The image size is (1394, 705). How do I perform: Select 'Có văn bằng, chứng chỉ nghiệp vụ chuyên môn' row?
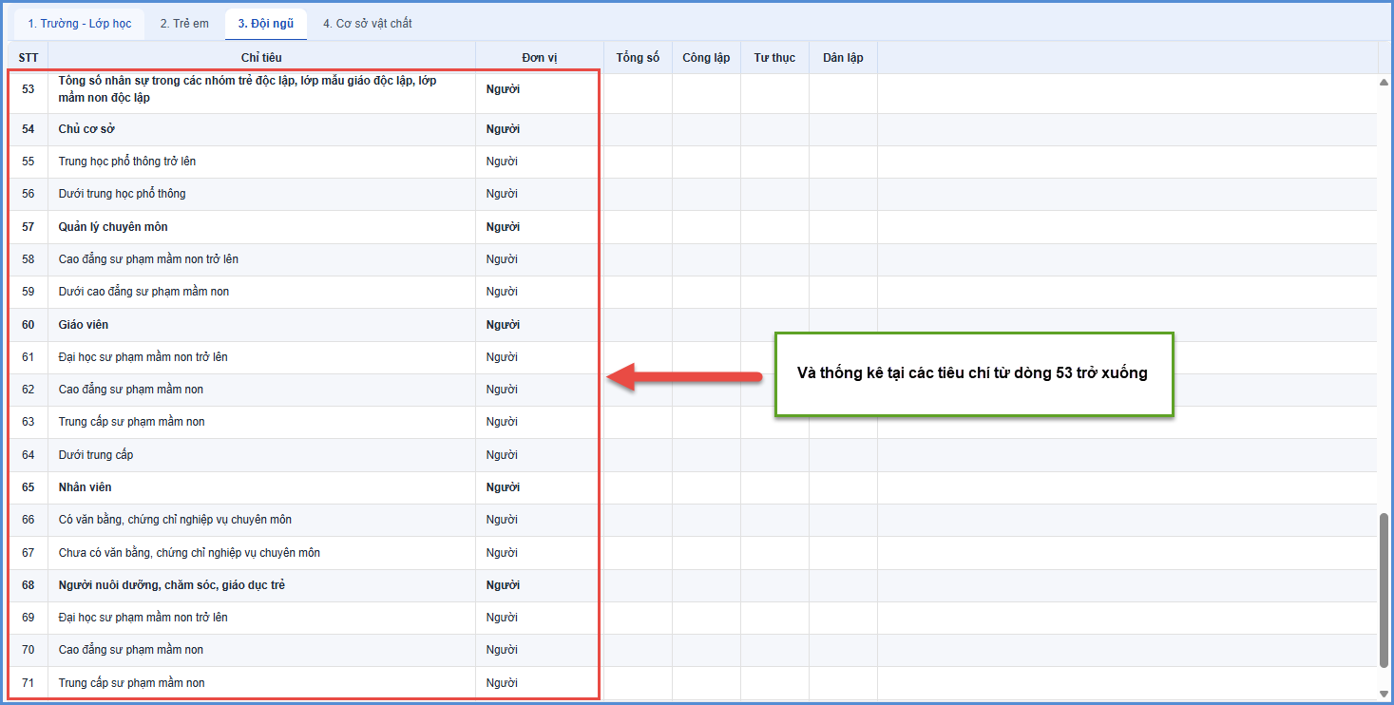693,520
